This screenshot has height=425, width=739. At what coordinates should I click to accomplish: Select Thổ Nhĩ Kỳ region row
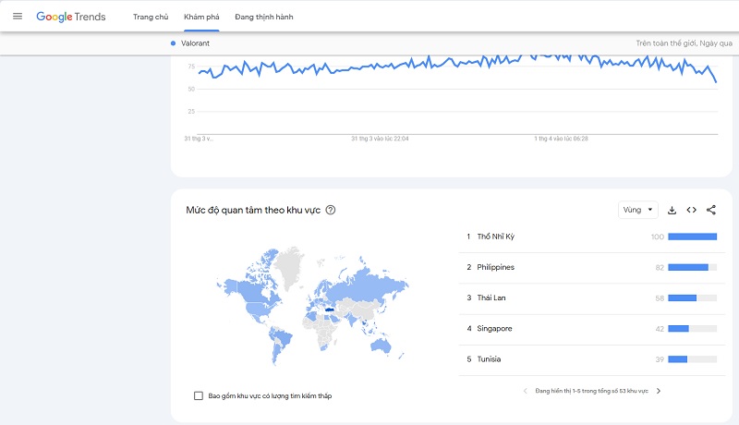(592, 237)
